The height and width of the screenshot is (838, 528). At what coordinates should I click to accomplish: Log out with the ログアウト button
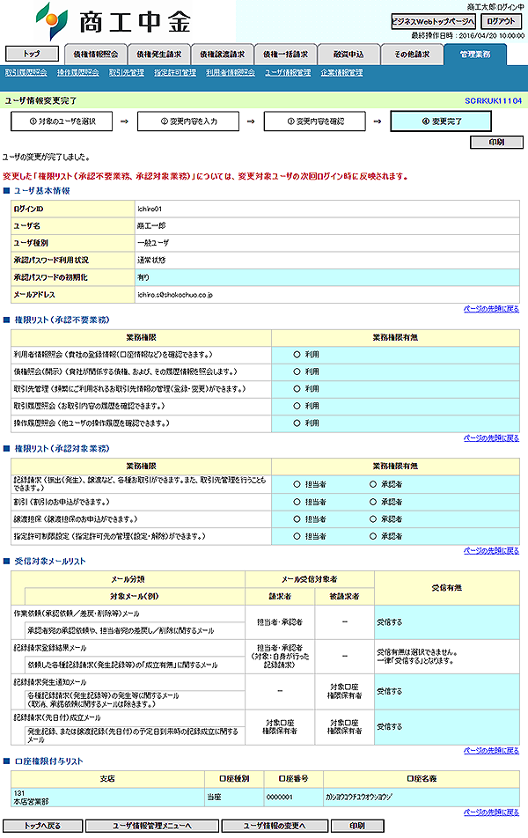pos(501,21)
